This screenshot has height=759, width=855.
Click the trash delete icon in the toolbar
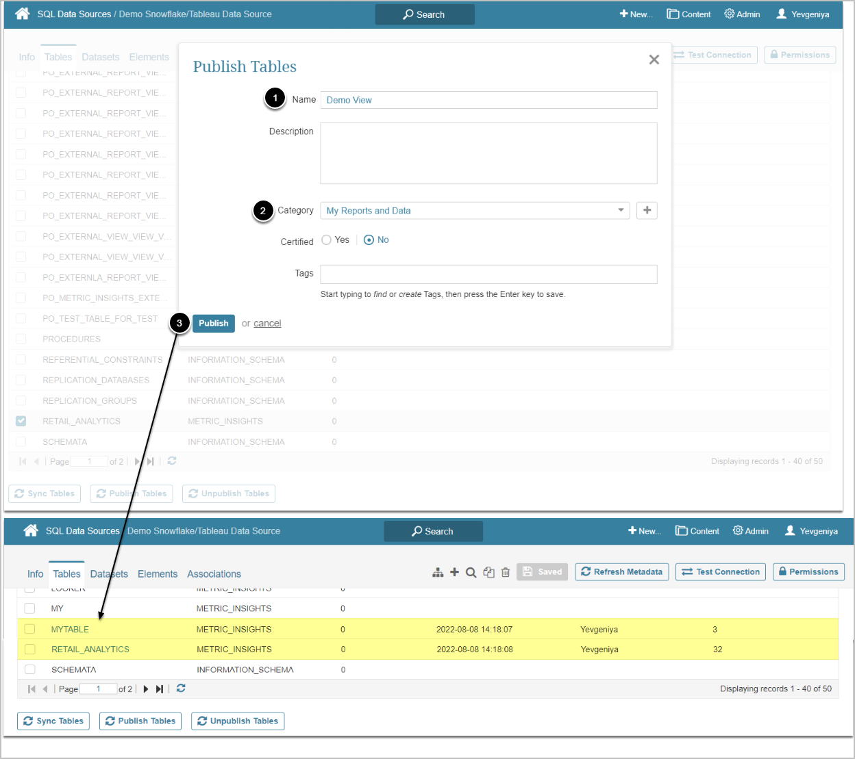click(506, 572)
